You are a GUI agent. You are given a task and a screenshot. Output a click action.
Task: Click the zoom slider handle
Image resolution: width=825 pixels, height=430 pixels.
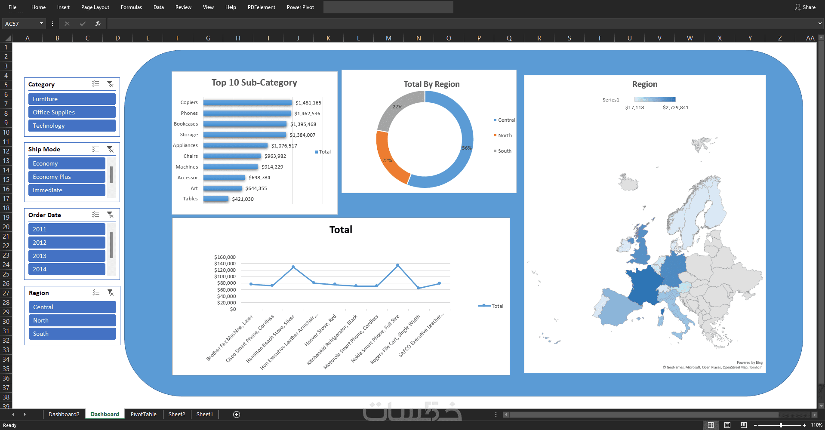781,425
